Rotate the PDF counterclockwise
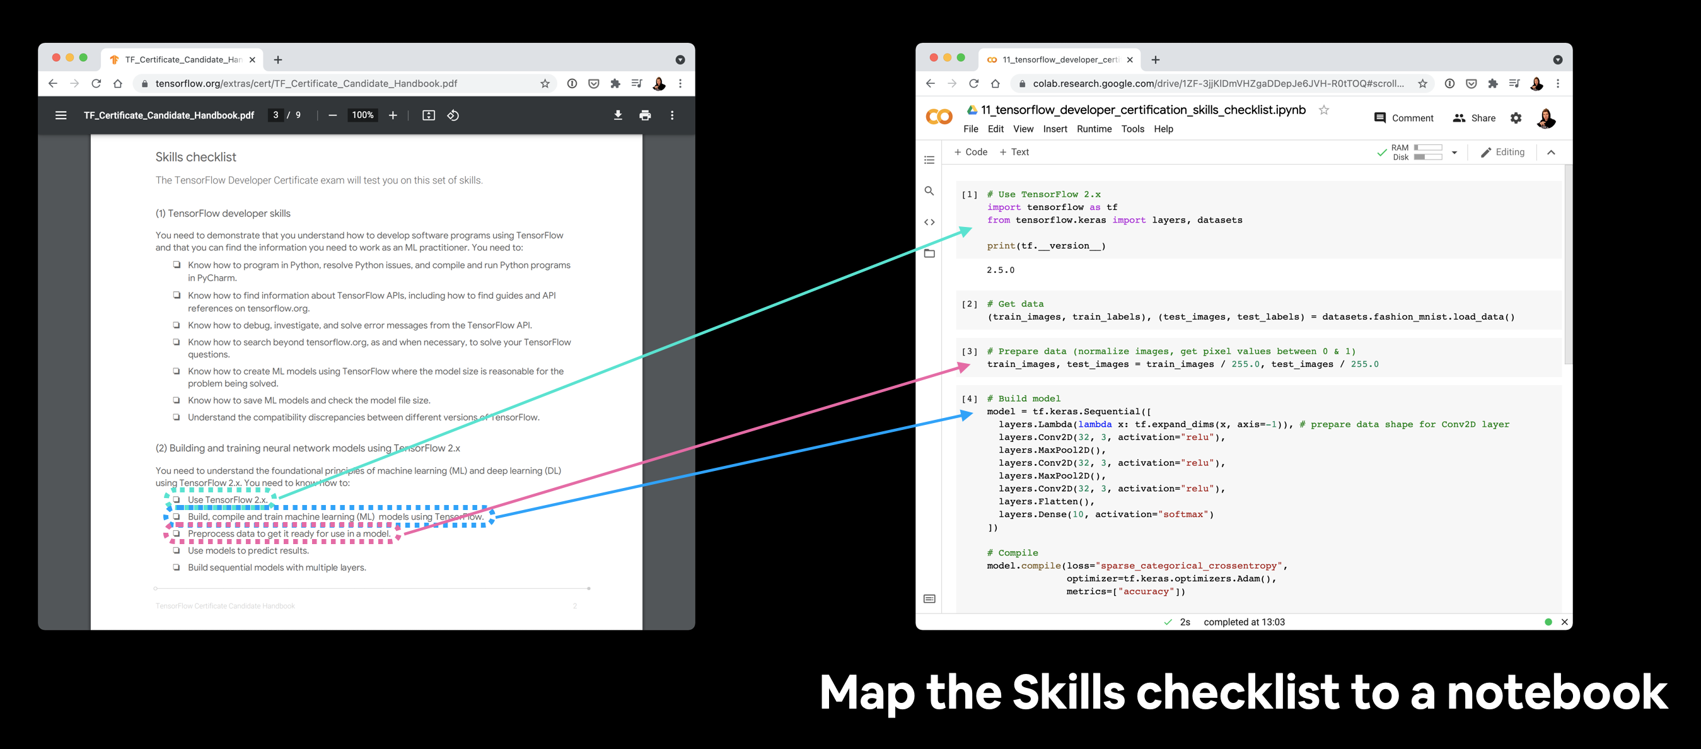Image resolution: width=1701 pixels, height=749 pixels. tap(453, 115)
